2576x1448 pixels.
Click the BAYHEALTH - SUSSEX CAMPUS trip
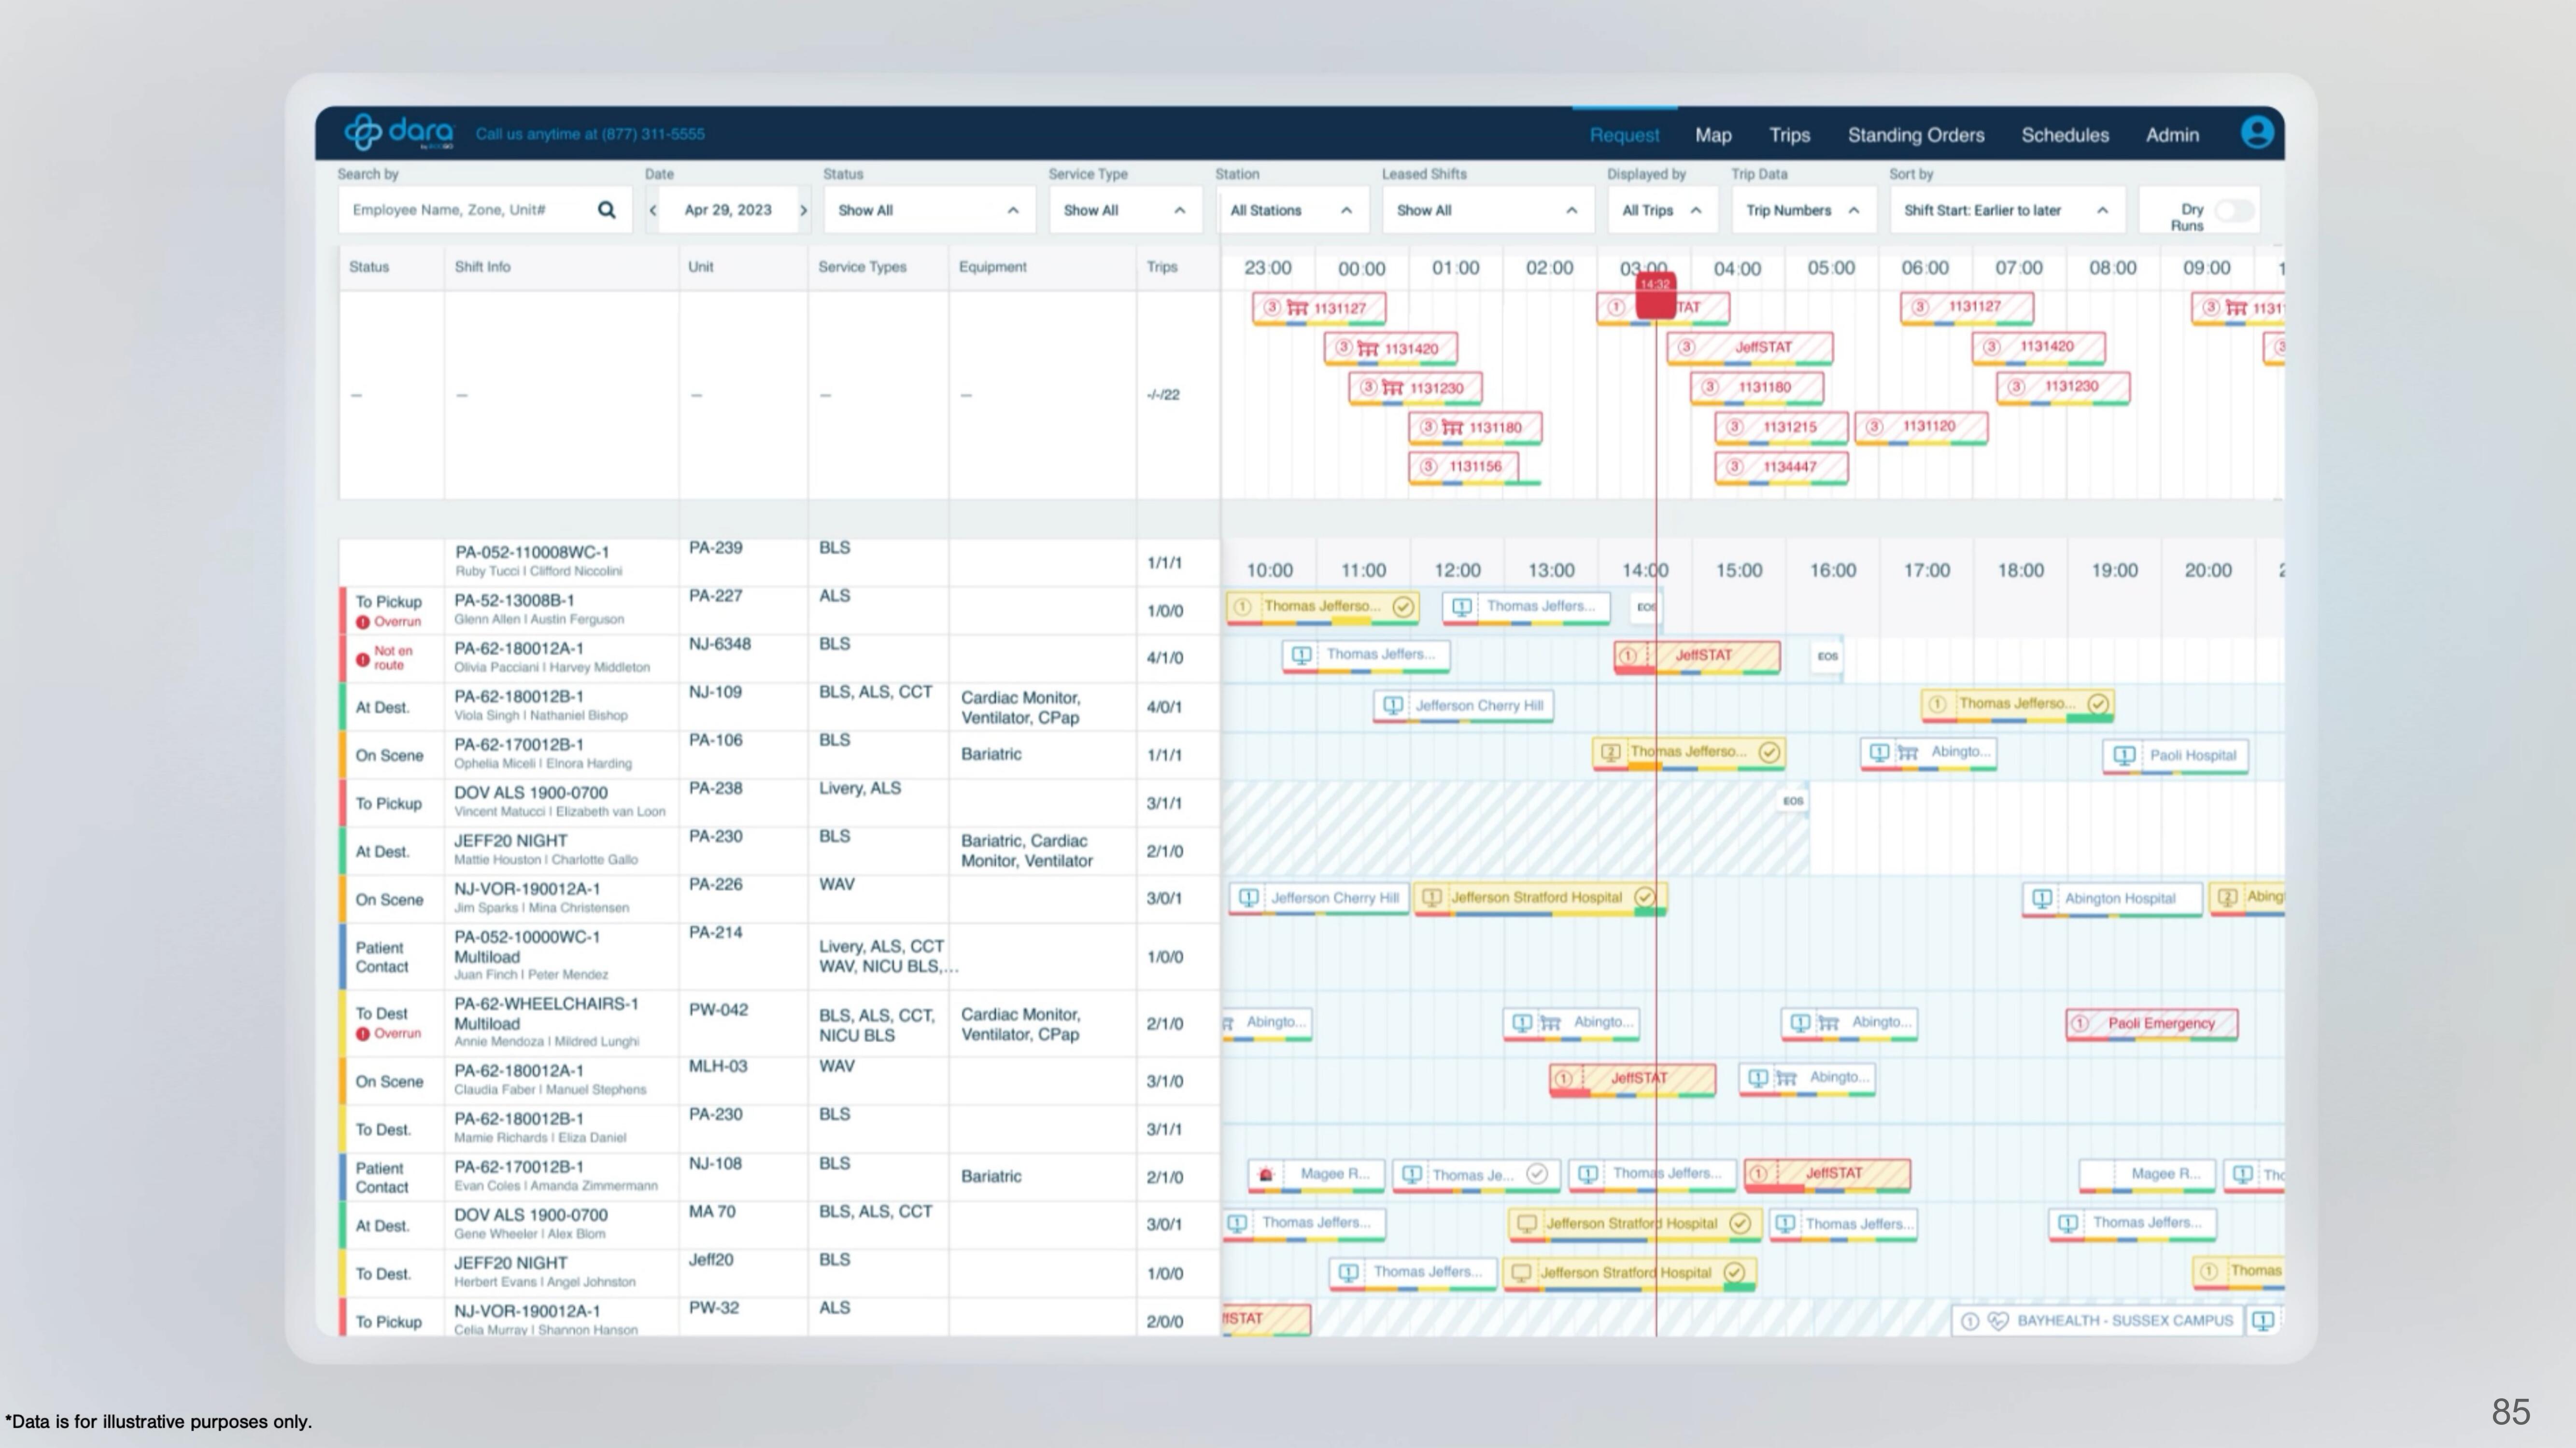point(2097,1321)
